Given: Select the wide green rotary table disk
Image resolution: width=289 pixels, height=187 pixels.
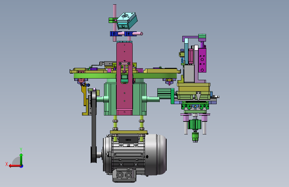Looking at the screenshot, I should pyautogui.click(x=125, y=76).
